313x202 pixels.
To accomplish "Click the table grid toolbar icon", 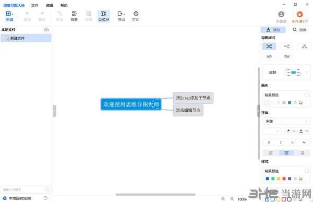I will (89, 14).
